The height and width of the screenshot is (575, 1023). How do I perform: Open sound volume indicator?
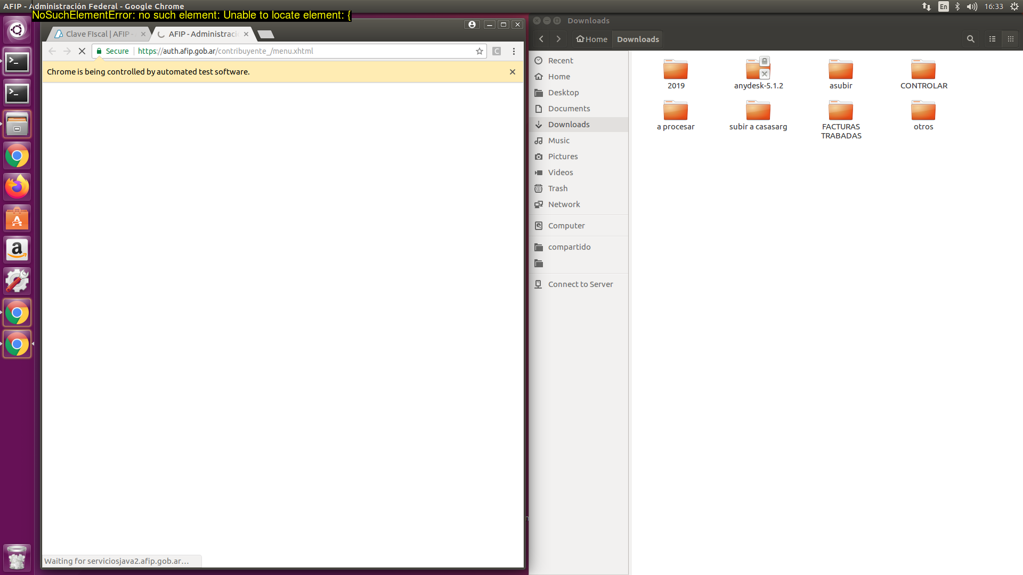[972, 6]
